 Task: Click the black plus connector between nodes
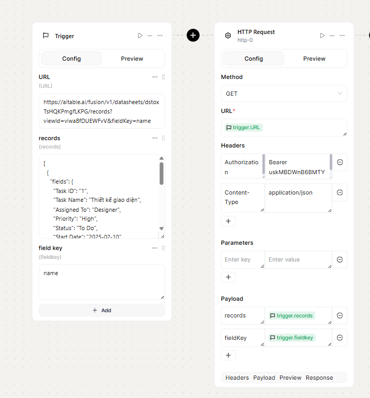click(193, 35)
